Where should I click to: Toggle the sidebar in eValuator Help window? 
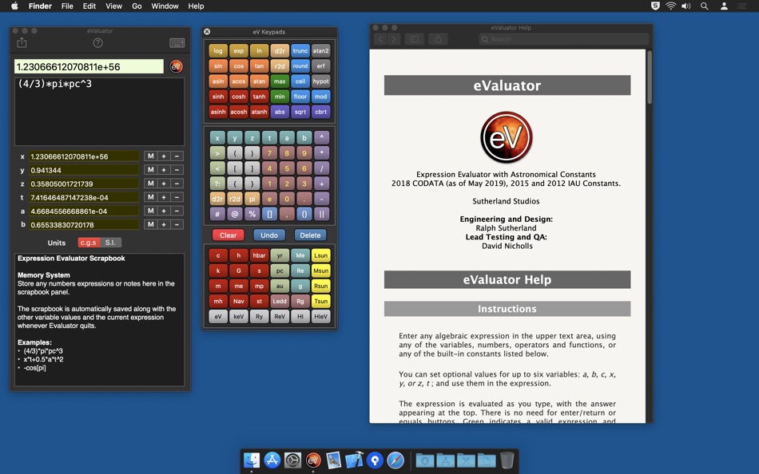415,39
